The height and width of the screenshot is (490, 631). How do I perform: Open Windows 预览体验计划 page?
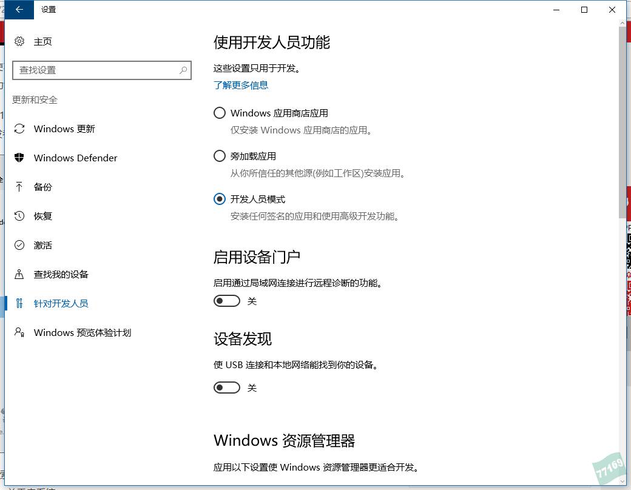click(x=83, y=332)
